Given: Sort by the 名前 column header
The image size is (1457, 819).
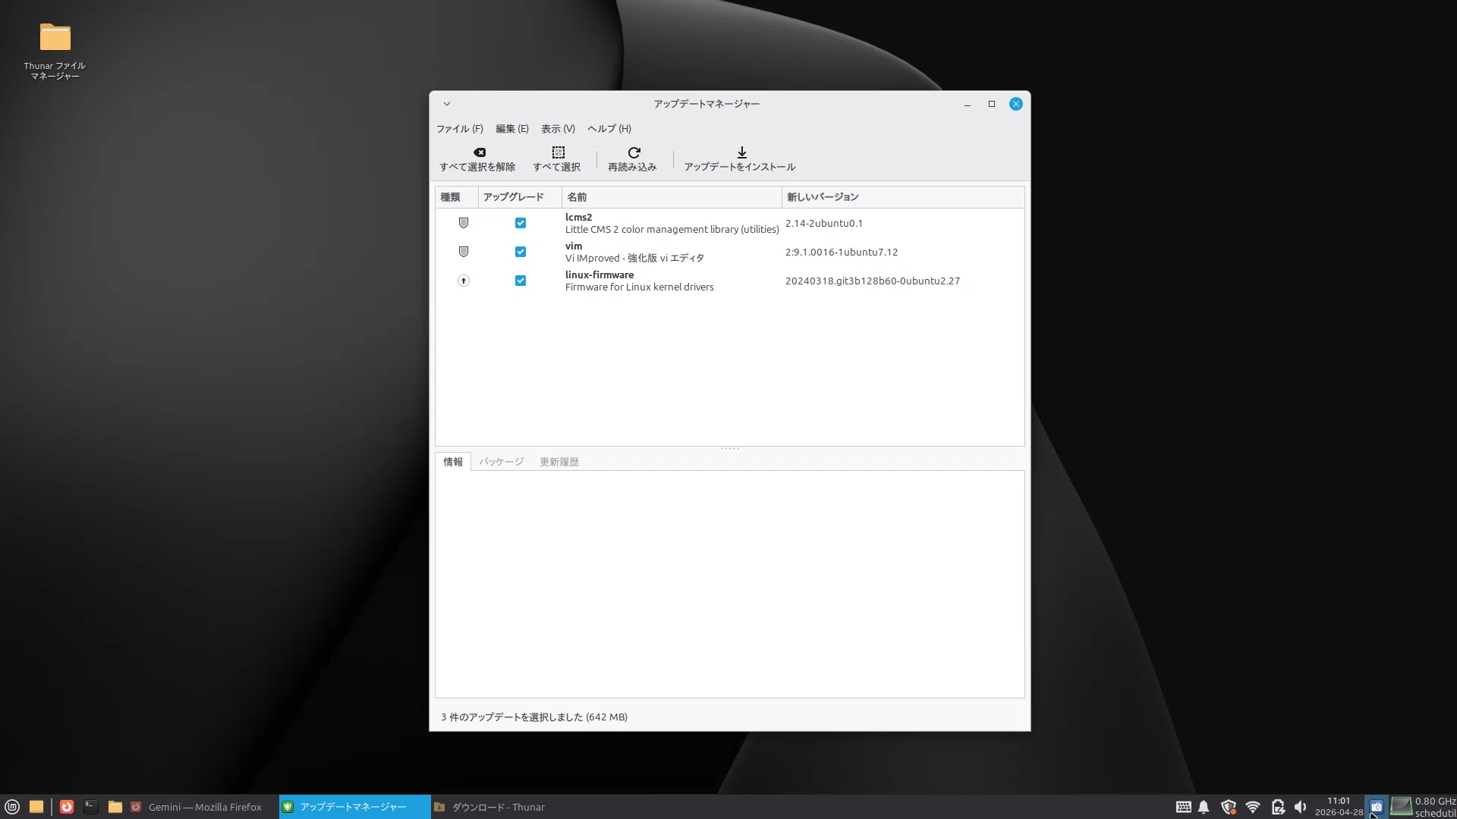Looking at the screenshot, I should click(672, 197).
